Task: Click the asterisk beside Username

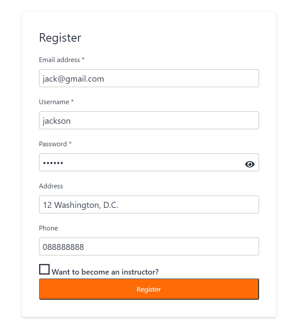Action: [73, 102]
